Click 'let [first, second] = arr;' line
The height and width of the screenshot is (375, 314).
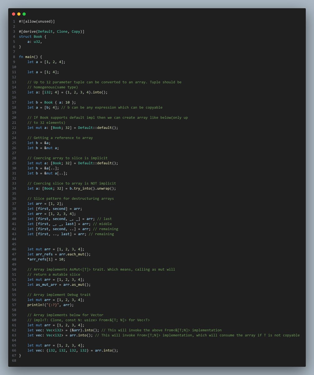(x=55, y=209)
